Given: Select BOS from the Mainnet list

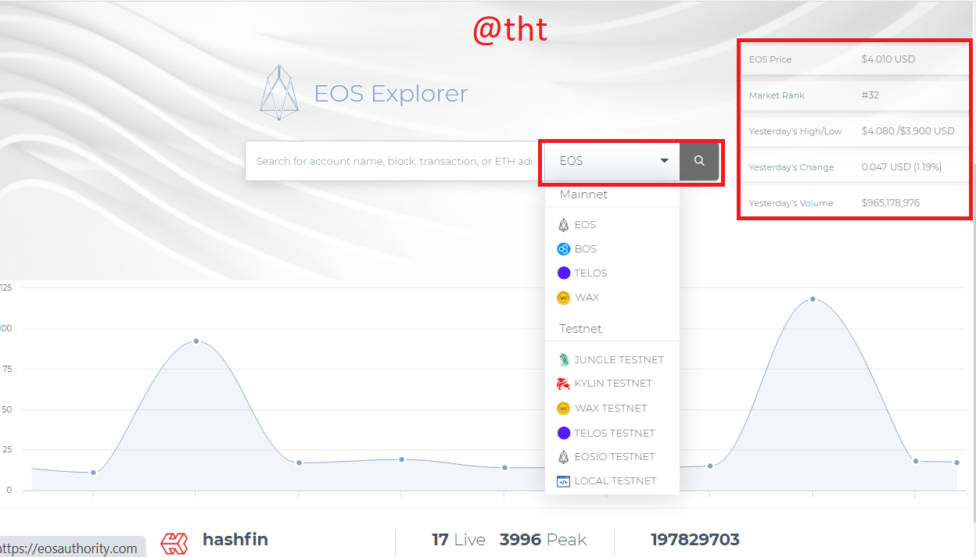Looking at the screenshot, I should click(x=586, y=249).
